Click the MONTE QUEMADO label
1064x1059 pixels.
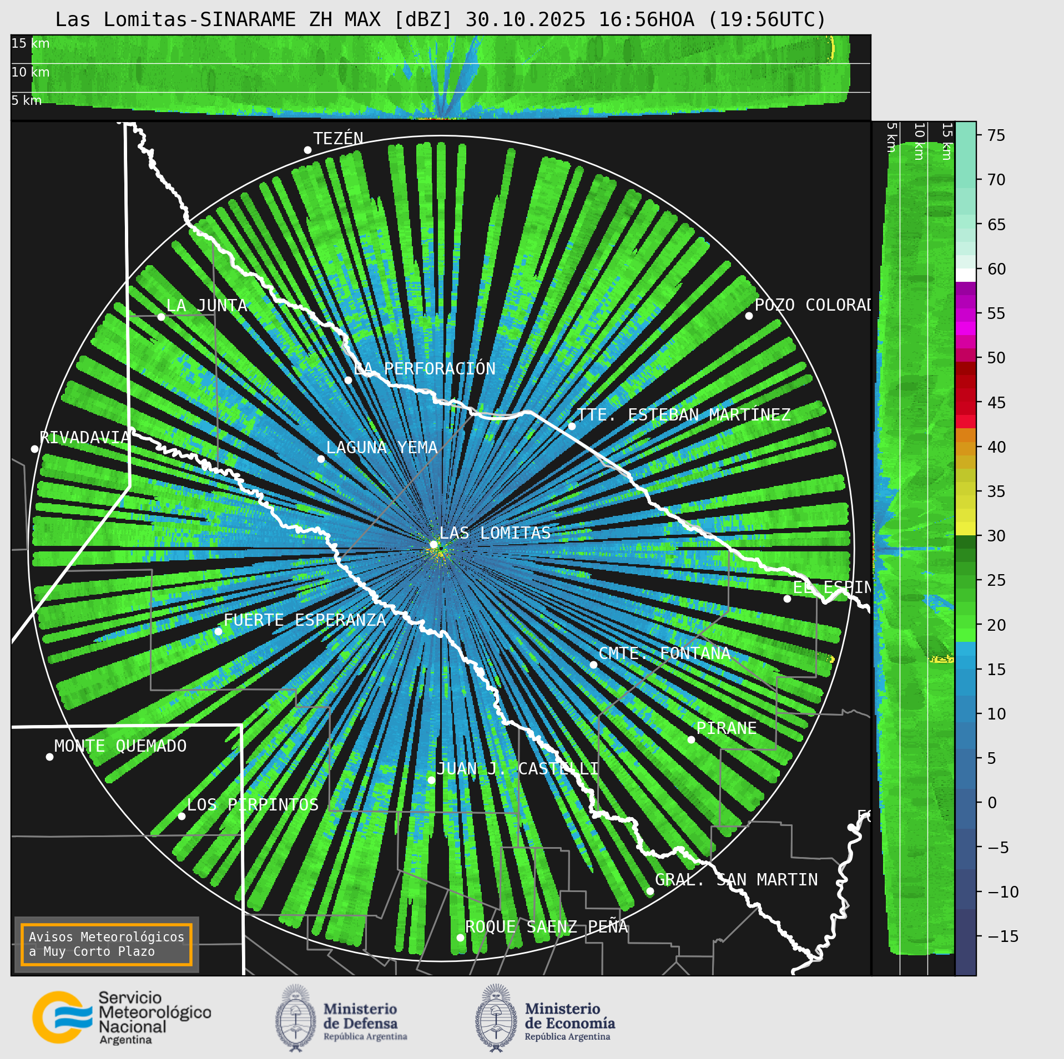pyautogui.click(x=120, y=746)
